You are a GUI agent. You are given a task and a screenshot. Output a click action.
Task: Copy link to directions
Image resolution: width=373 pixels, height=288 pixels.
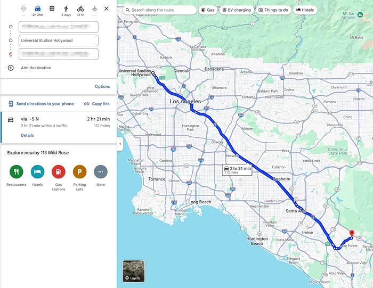pyautogui.click(x=97, y=104)
